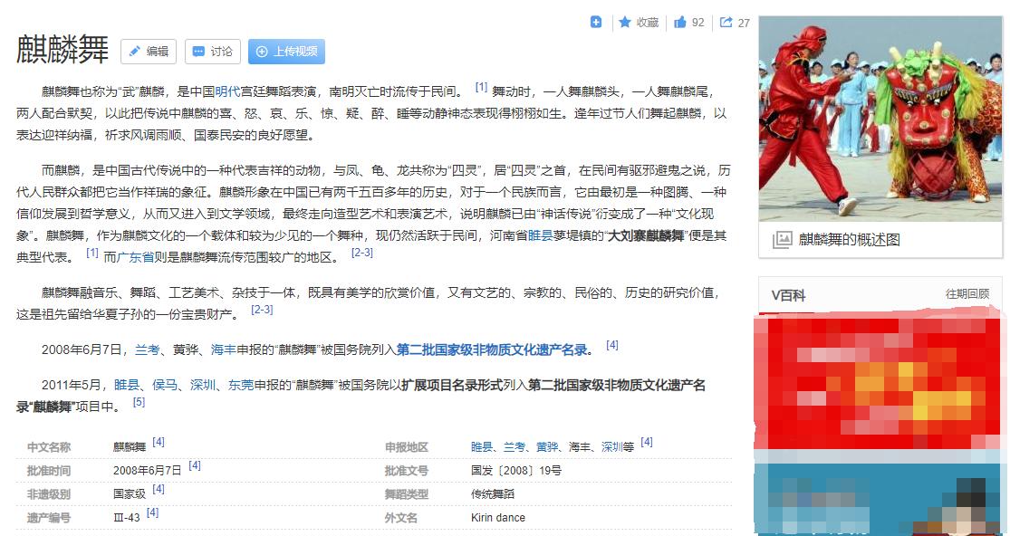
Task: Click the edit pencil icon beside 麒麟舞
Action: click(x=132, y=52)
